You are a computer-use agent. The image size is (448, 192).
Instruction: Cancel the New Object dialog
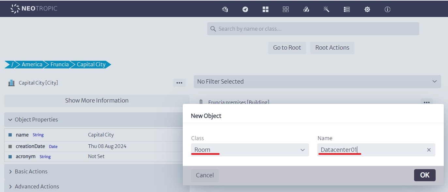[x=205, y=175]
